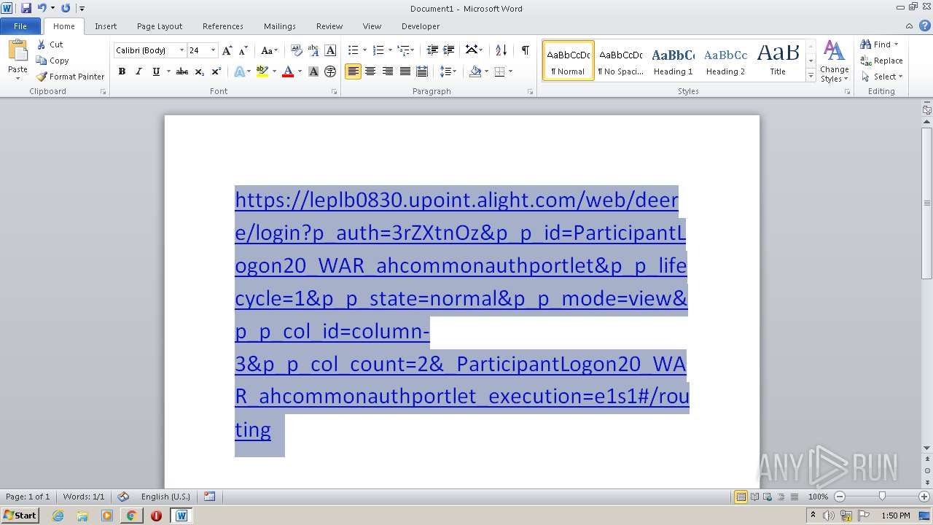The image size is (933, 525).
Task: Click the font color button
Action: (288, 71)
